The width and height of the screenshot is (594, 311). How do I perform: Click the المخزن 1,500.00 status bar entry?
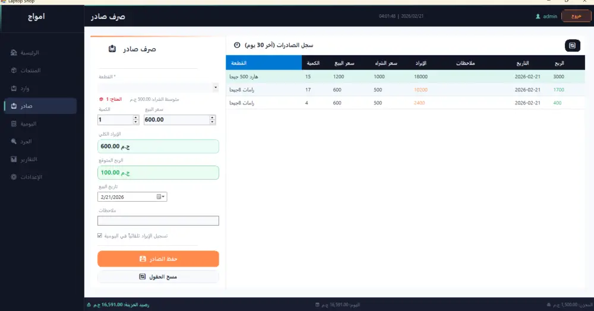573,304
